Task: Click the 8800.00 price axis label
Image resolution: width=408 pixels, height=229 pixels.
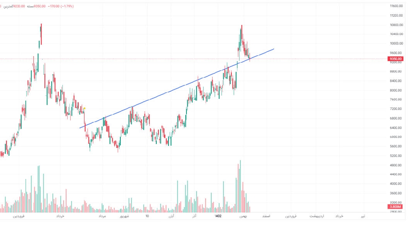Action: (396, 72)
